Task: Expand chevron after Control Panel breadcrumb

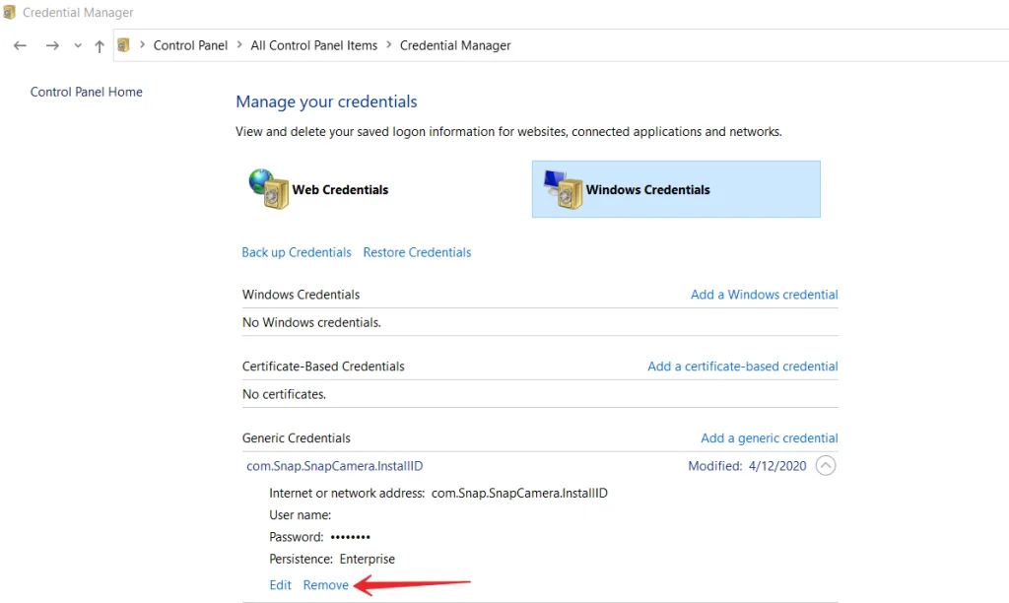Action: [239, 44]
